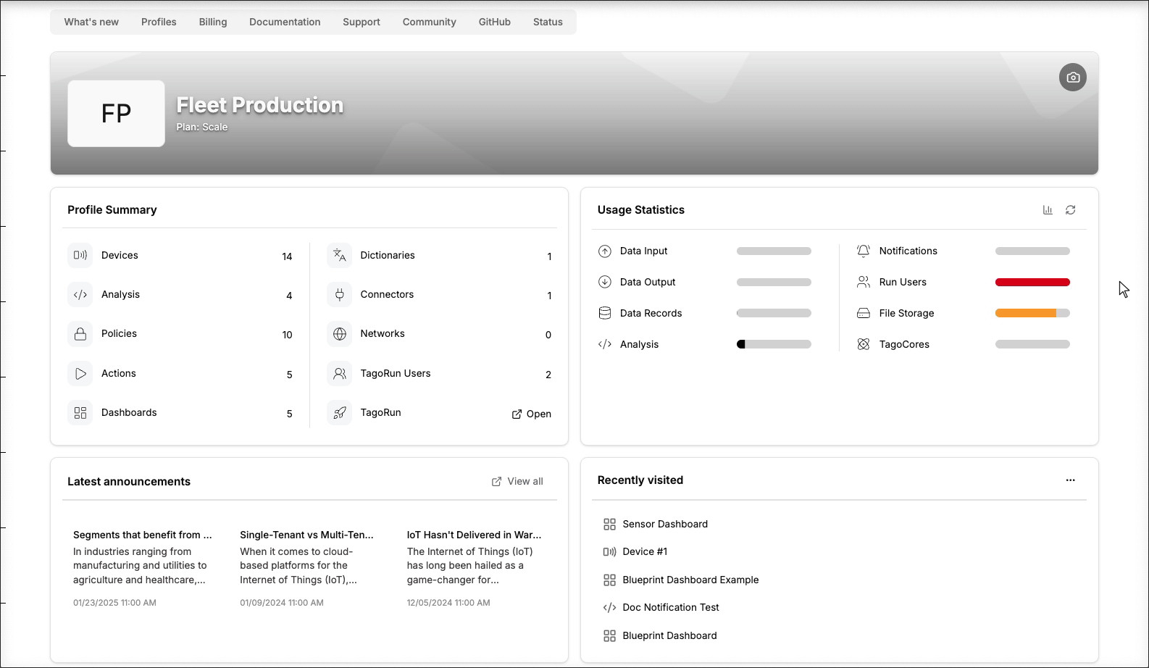Open Billing in the top navigation
Viewport: 1149px width, 668px height.
pyautogui.click(x=213, y=22)
